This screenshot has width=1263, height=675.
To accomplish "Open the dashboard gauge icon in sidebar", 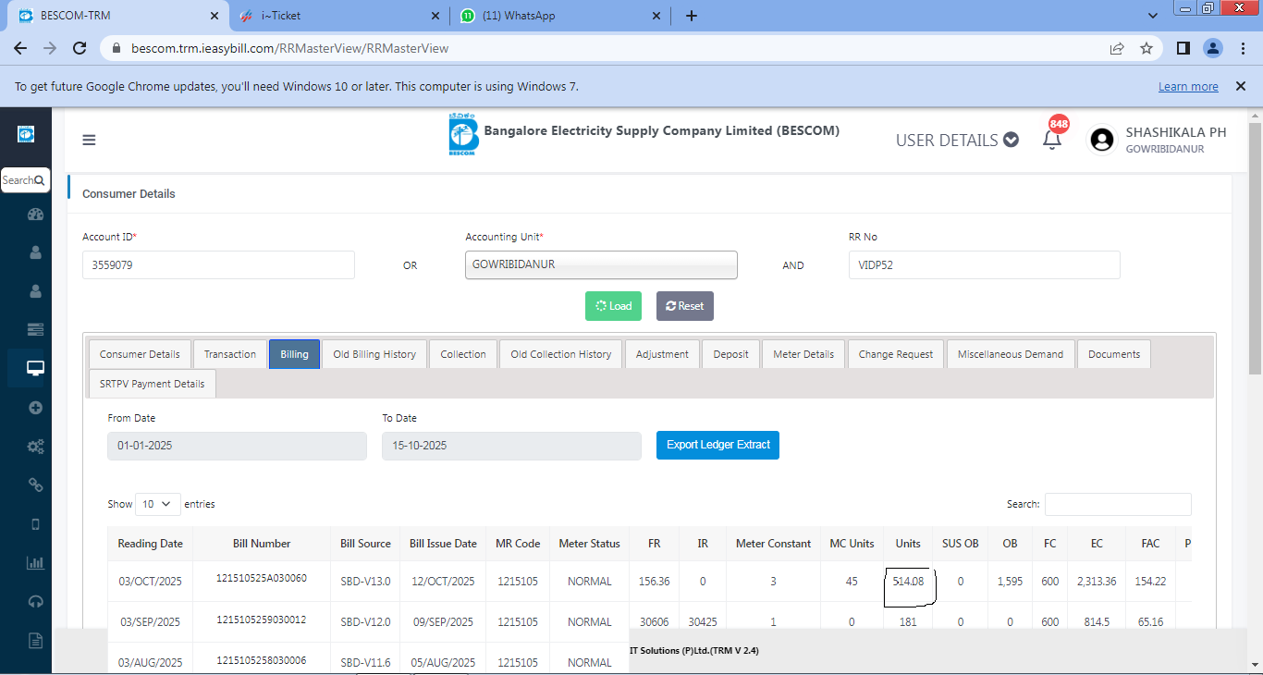I will coord(36,215).
